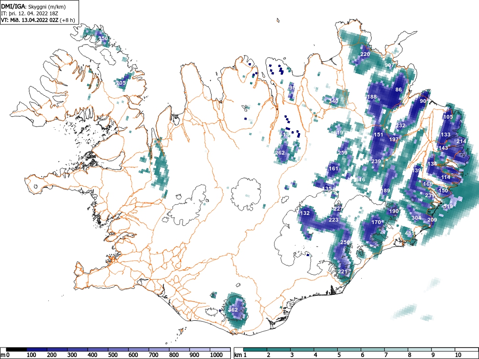Select the visibility value '86'
Screen dimensions: 479x359
[x=399, y=90]
